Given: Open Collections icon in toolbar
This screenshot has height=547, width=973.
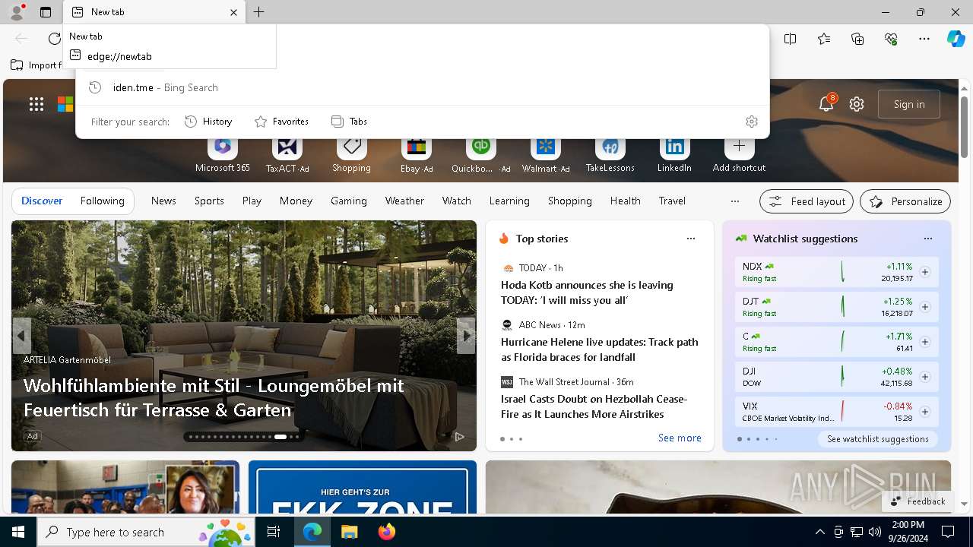Looking at the screenshot, I should [857, 39].
